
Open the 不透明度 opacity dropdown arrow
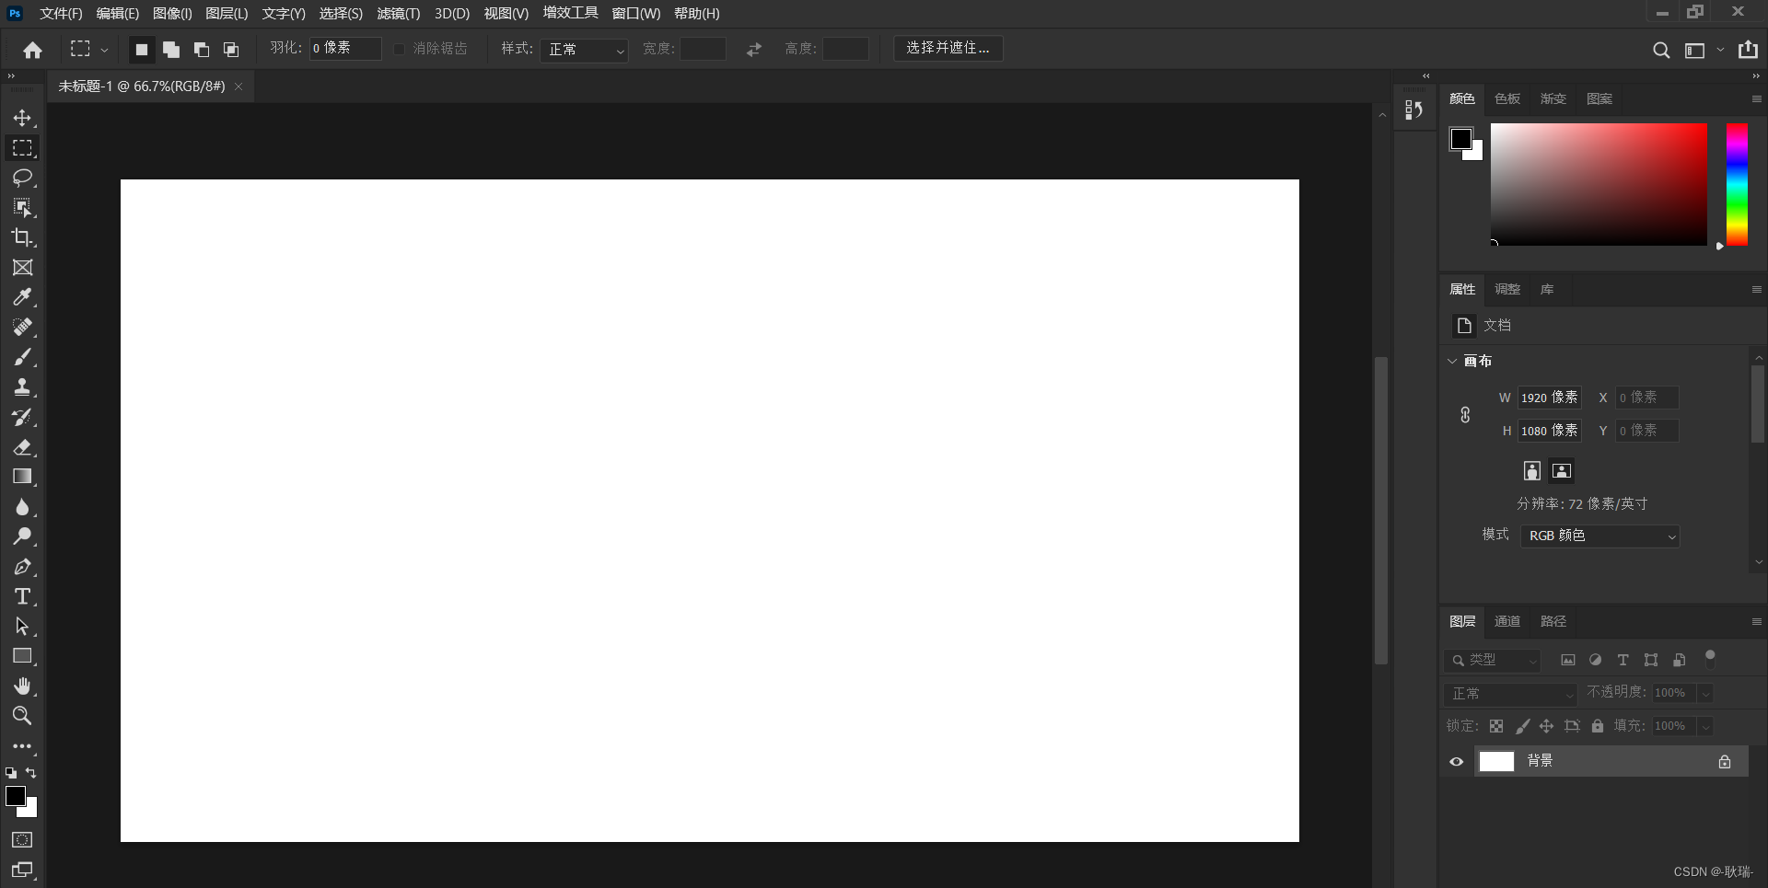[1705, 694]
